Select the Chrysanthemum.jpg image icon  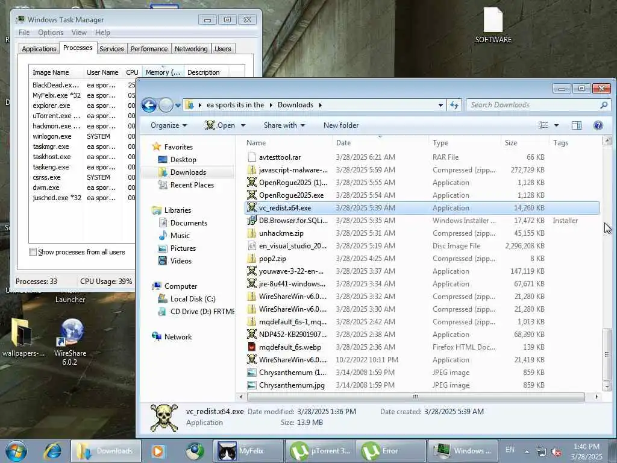252,385
